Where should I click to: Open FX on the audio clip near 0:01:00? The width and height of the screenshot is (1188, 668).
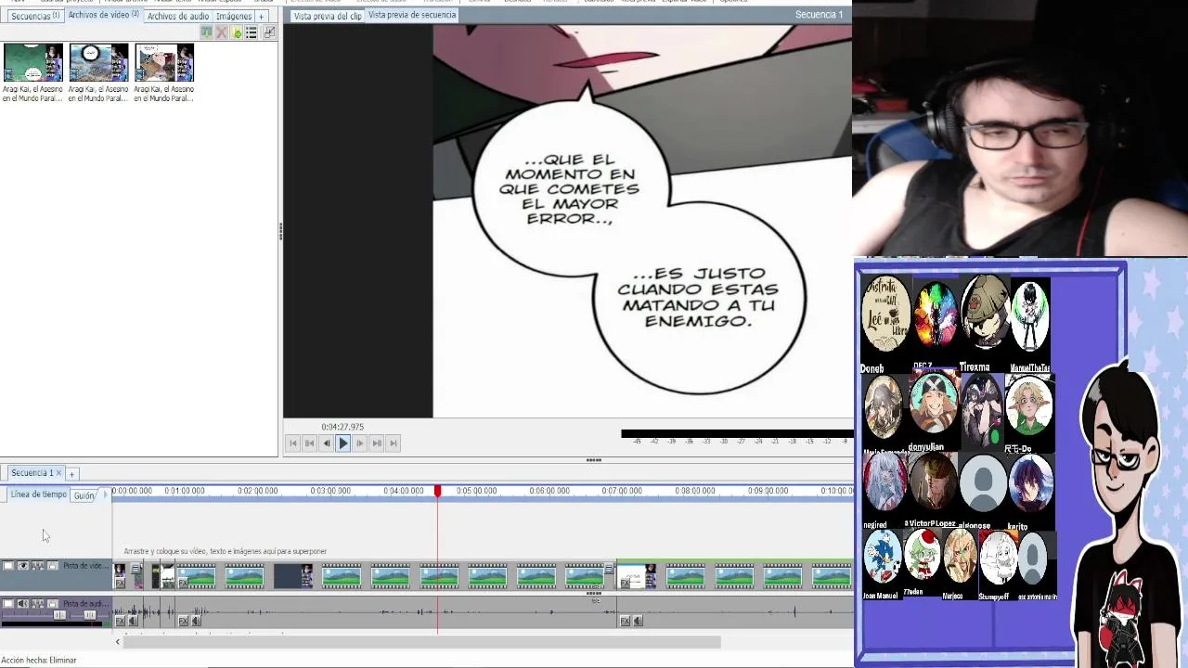[183, 621]
